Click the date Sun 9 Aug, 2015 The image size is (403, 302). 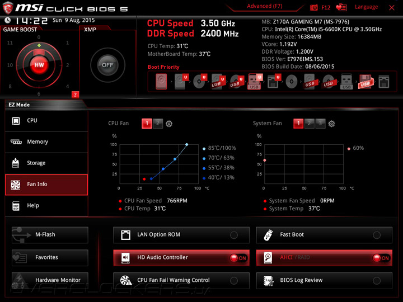point(73,20)
